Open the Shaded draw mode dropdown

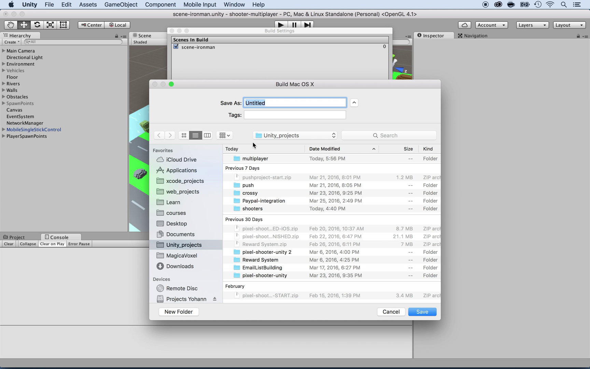pyautogui.click(x=140, y=42)
